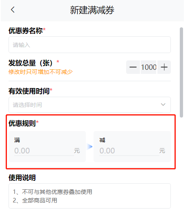Click 元 unit in the 减 box
The image size is (192, 211).
[x=162, y=151]
